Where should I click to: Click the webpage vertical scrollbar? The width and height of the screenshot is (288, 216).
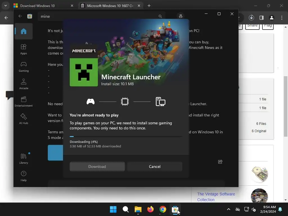[x=285, y=107]
